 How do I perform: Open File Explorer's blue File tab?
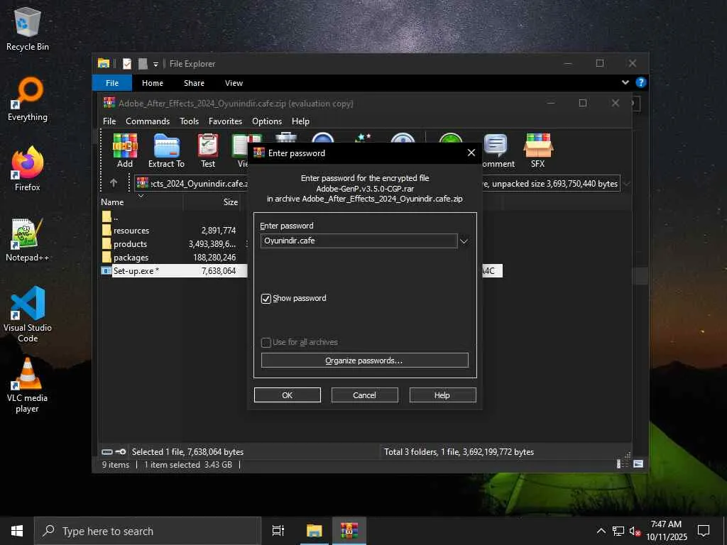(x=112, y=83)
